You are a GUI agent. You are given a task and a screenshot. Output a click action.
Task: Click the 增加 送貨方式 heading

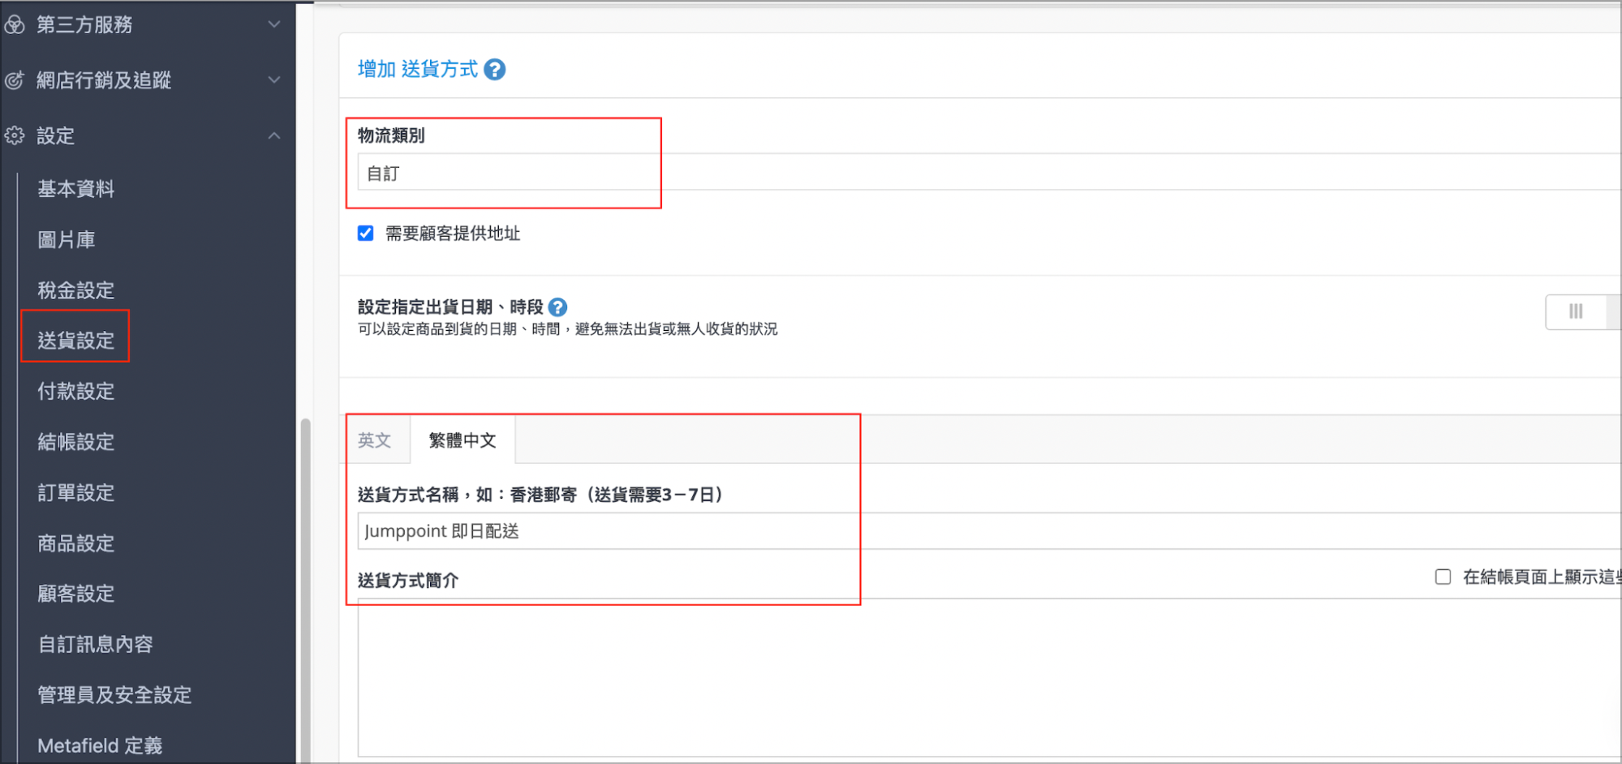[x=418, y=70]
